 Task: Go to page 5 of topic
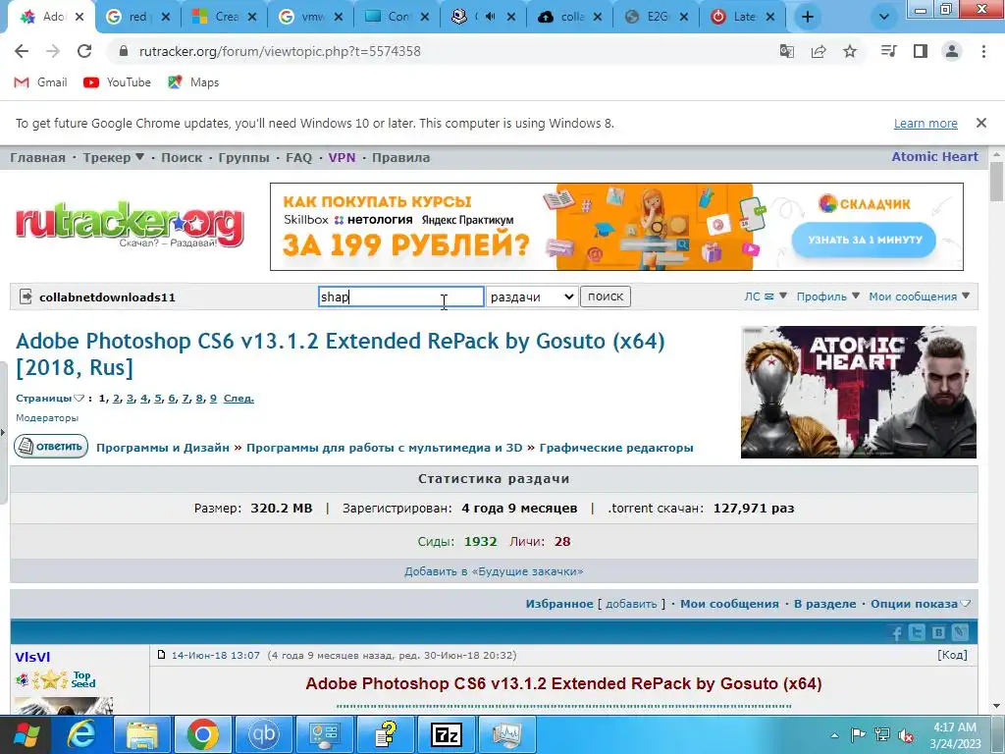[x=158, y=399]
